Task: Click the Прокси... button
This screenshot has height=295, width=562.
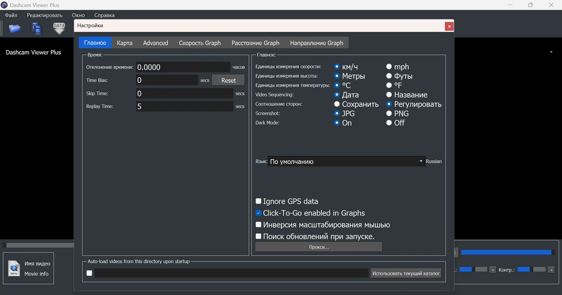Action: pos(318,247)
